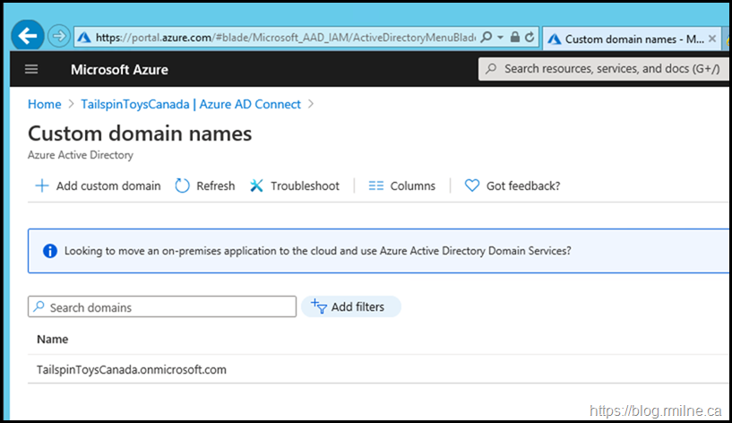This screenshot has width=732, height=423.
Task: Click the info icon in the banner
Action: [x=49, y=251]
